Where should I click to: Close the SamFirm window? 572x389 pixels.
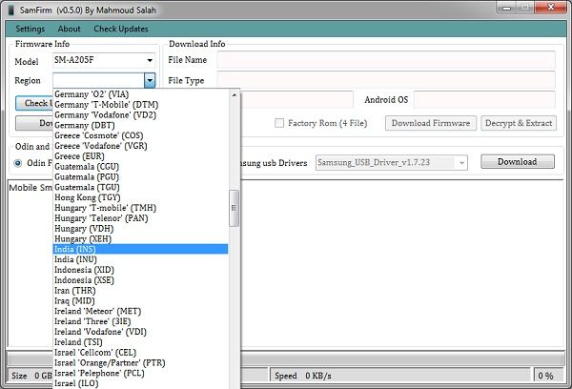click(x=551, y=7)
